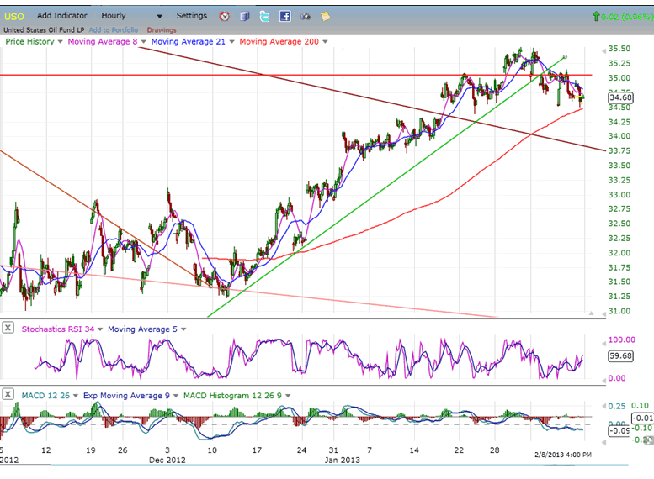
Task: Click the USO ticker symbol field
Action: pos(16,16)
